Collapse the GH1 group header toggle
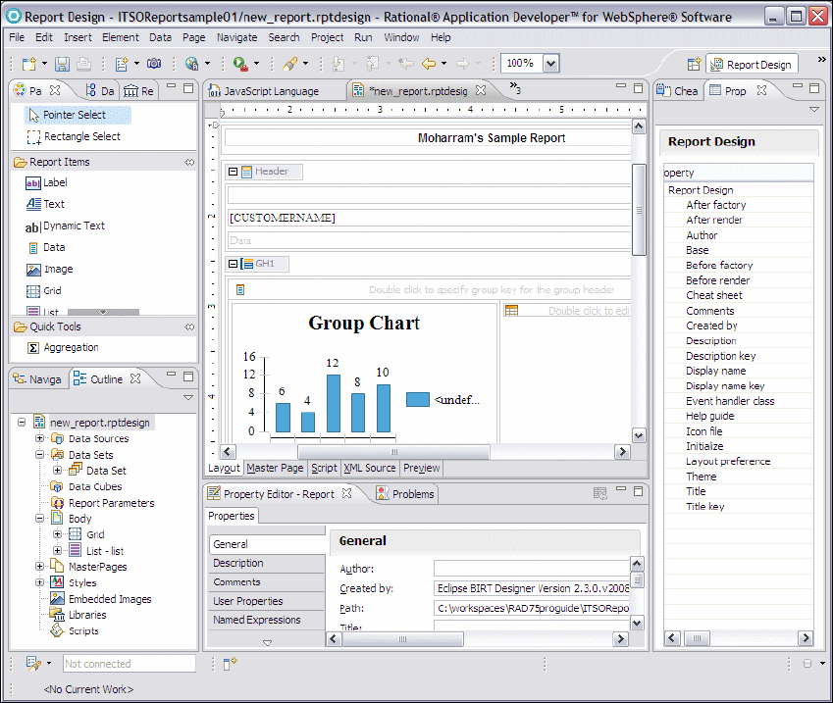 tap(234, 264)
